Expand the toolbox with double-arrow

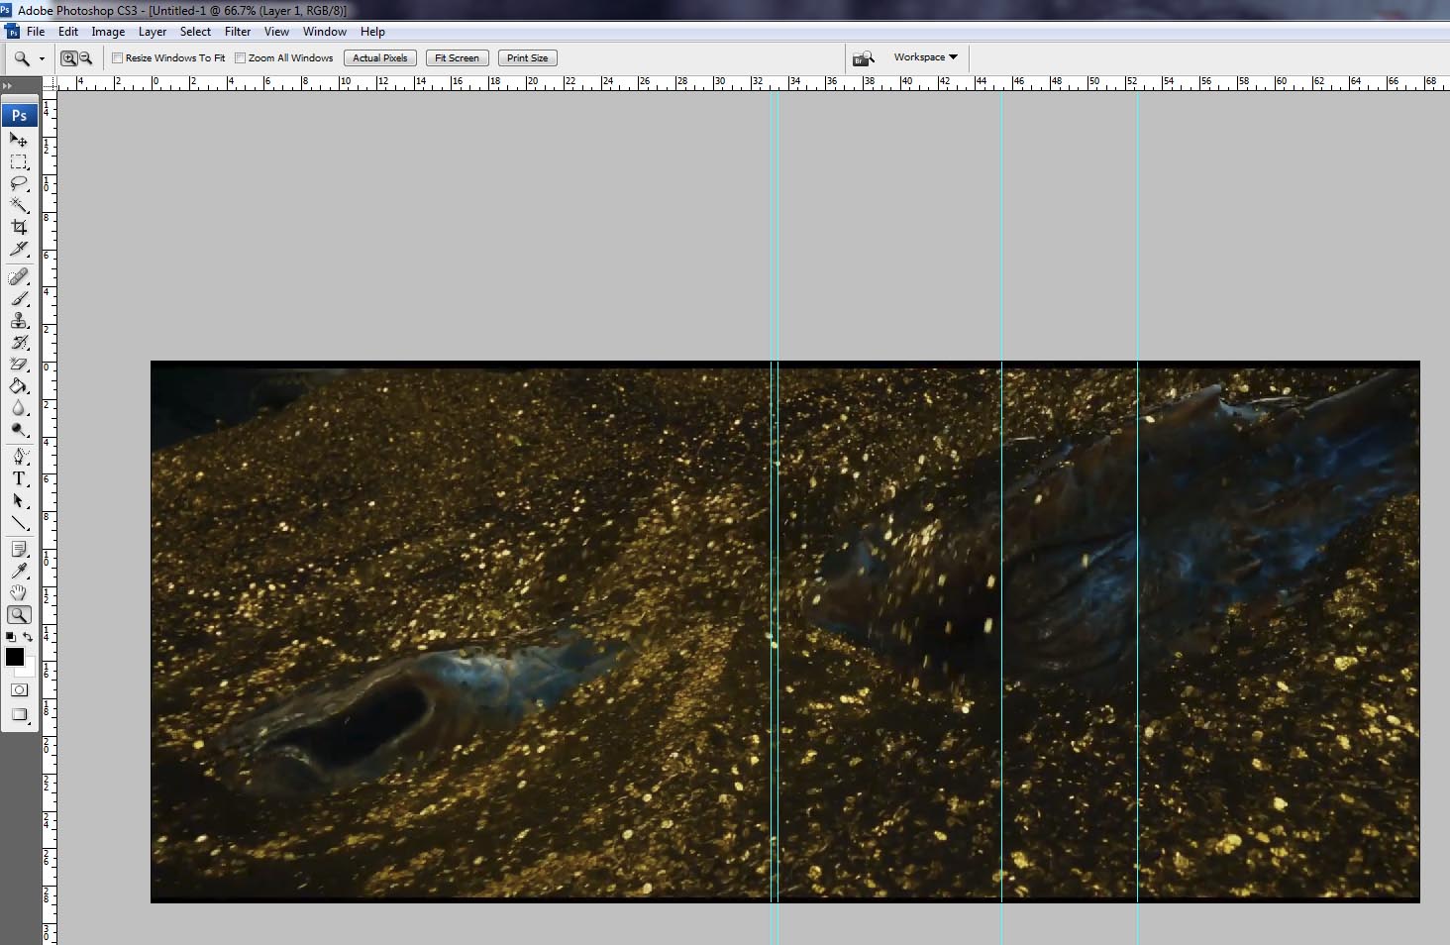pos(8,86)
